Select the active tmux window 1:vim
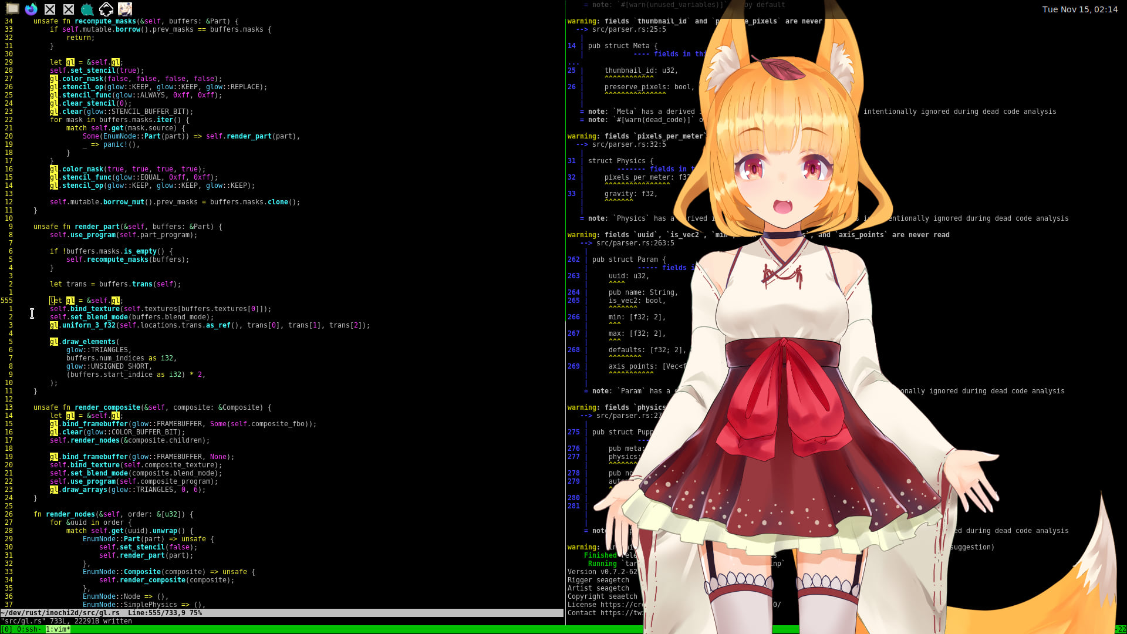This screenshot has width=1127, height=634. point(58,629)
